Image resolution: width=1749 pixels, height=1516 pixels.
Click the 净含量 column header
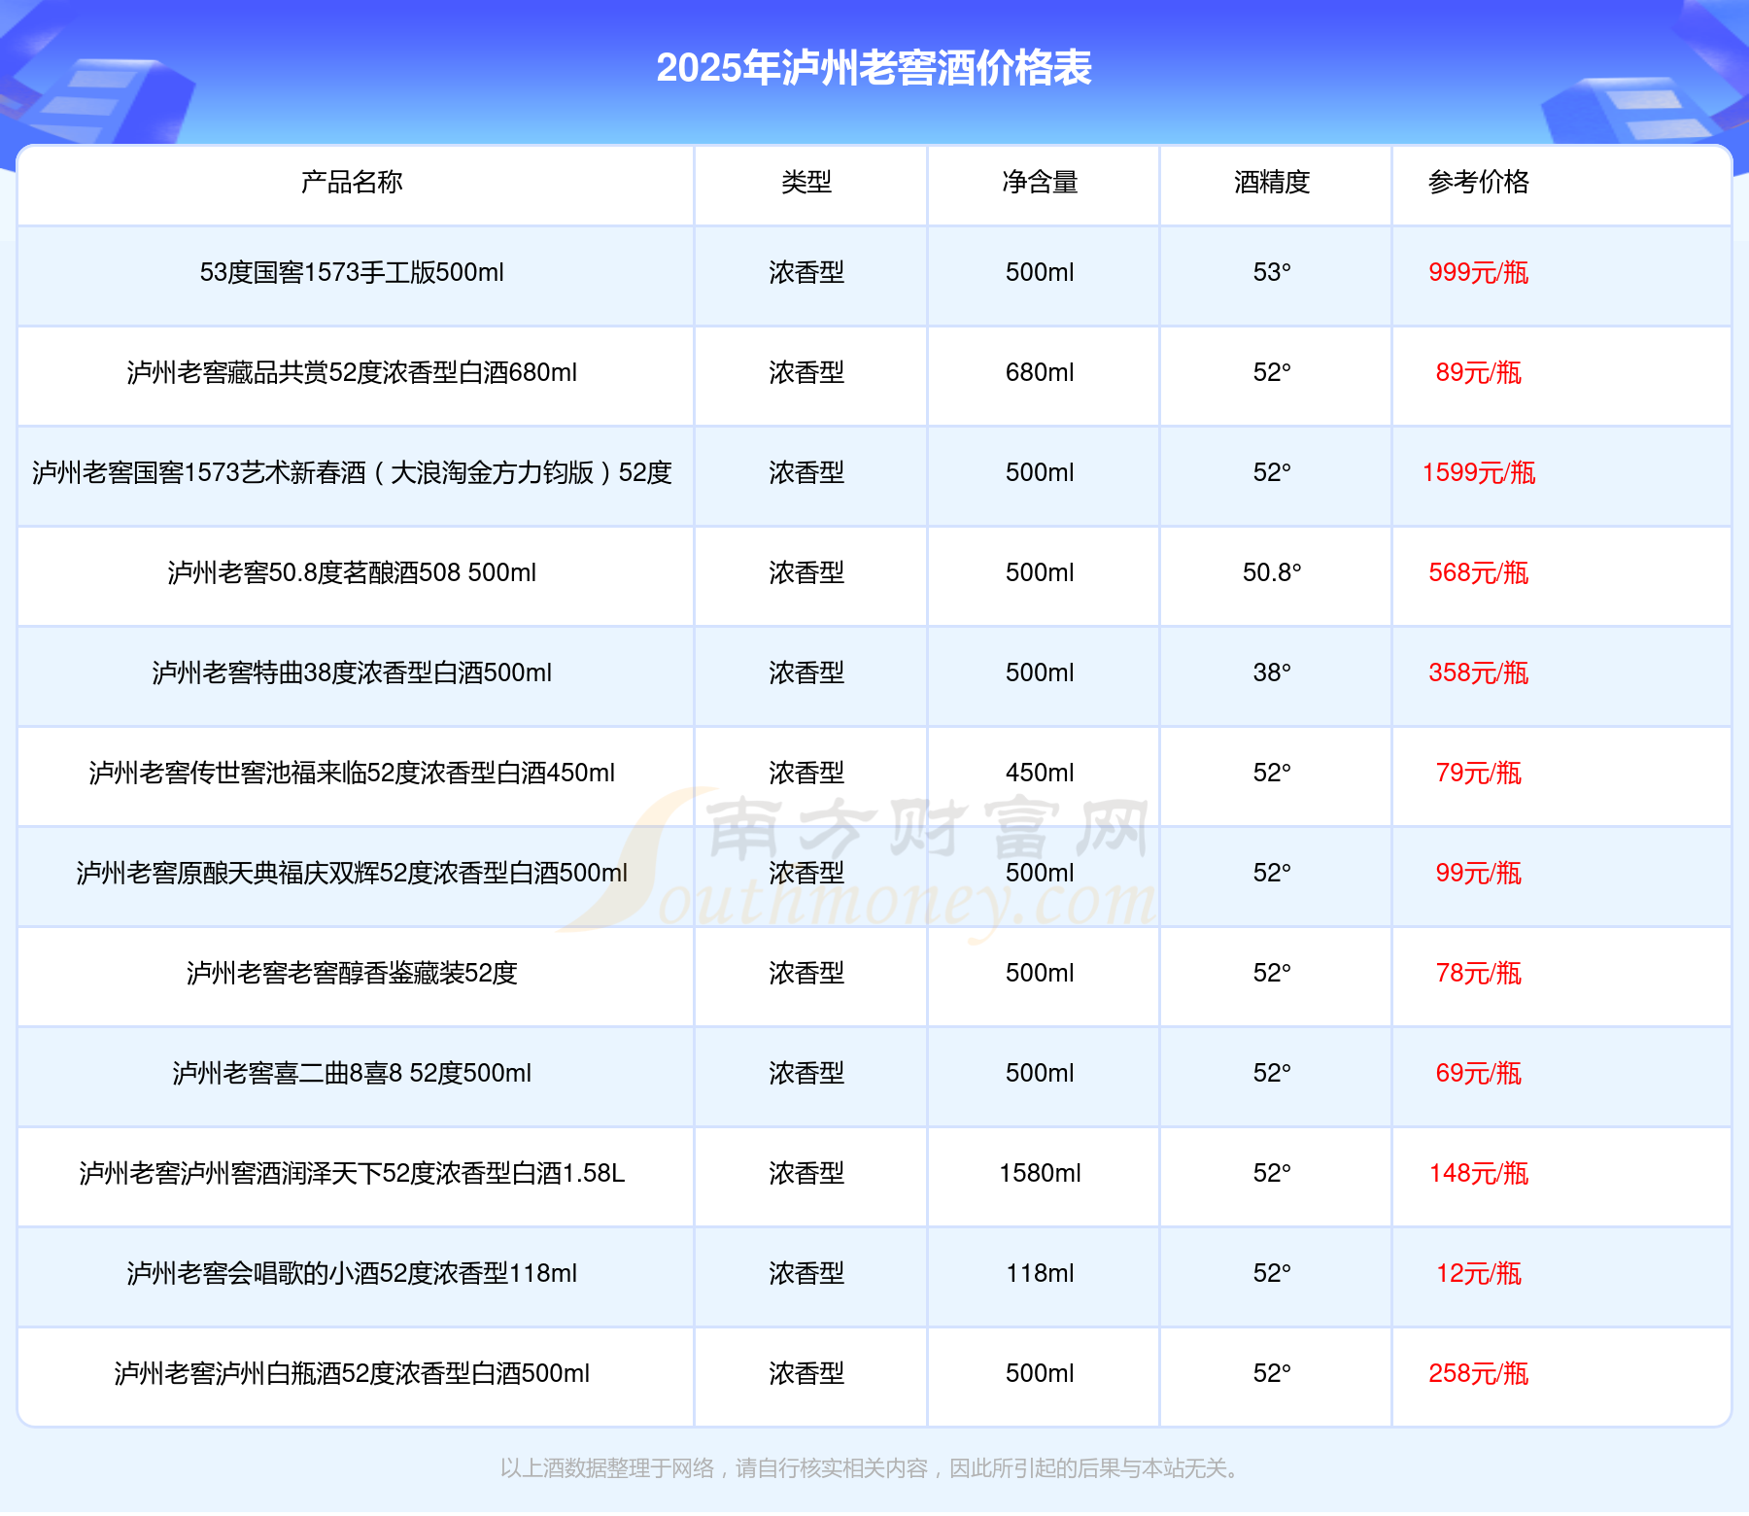coord(1040,182)
